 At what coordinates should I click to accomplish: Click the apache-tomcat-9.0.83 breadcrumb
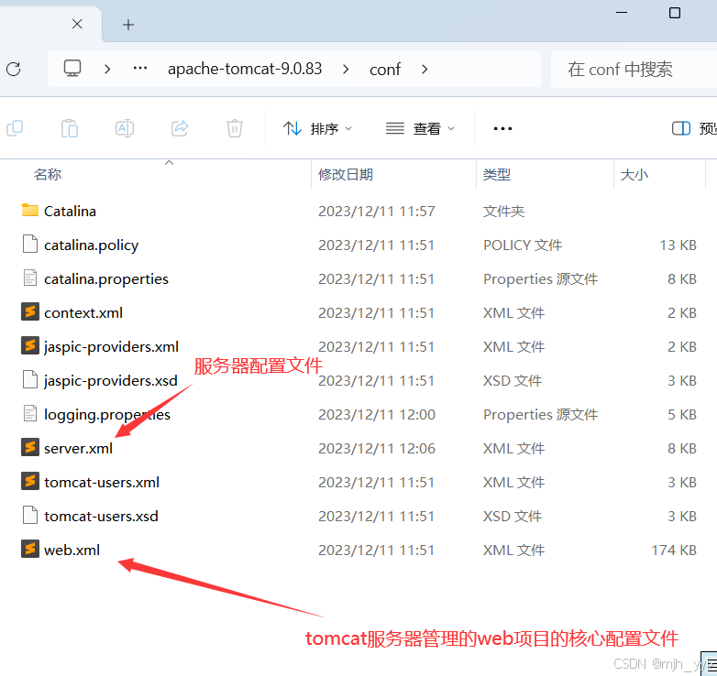(x=245, y=69)
